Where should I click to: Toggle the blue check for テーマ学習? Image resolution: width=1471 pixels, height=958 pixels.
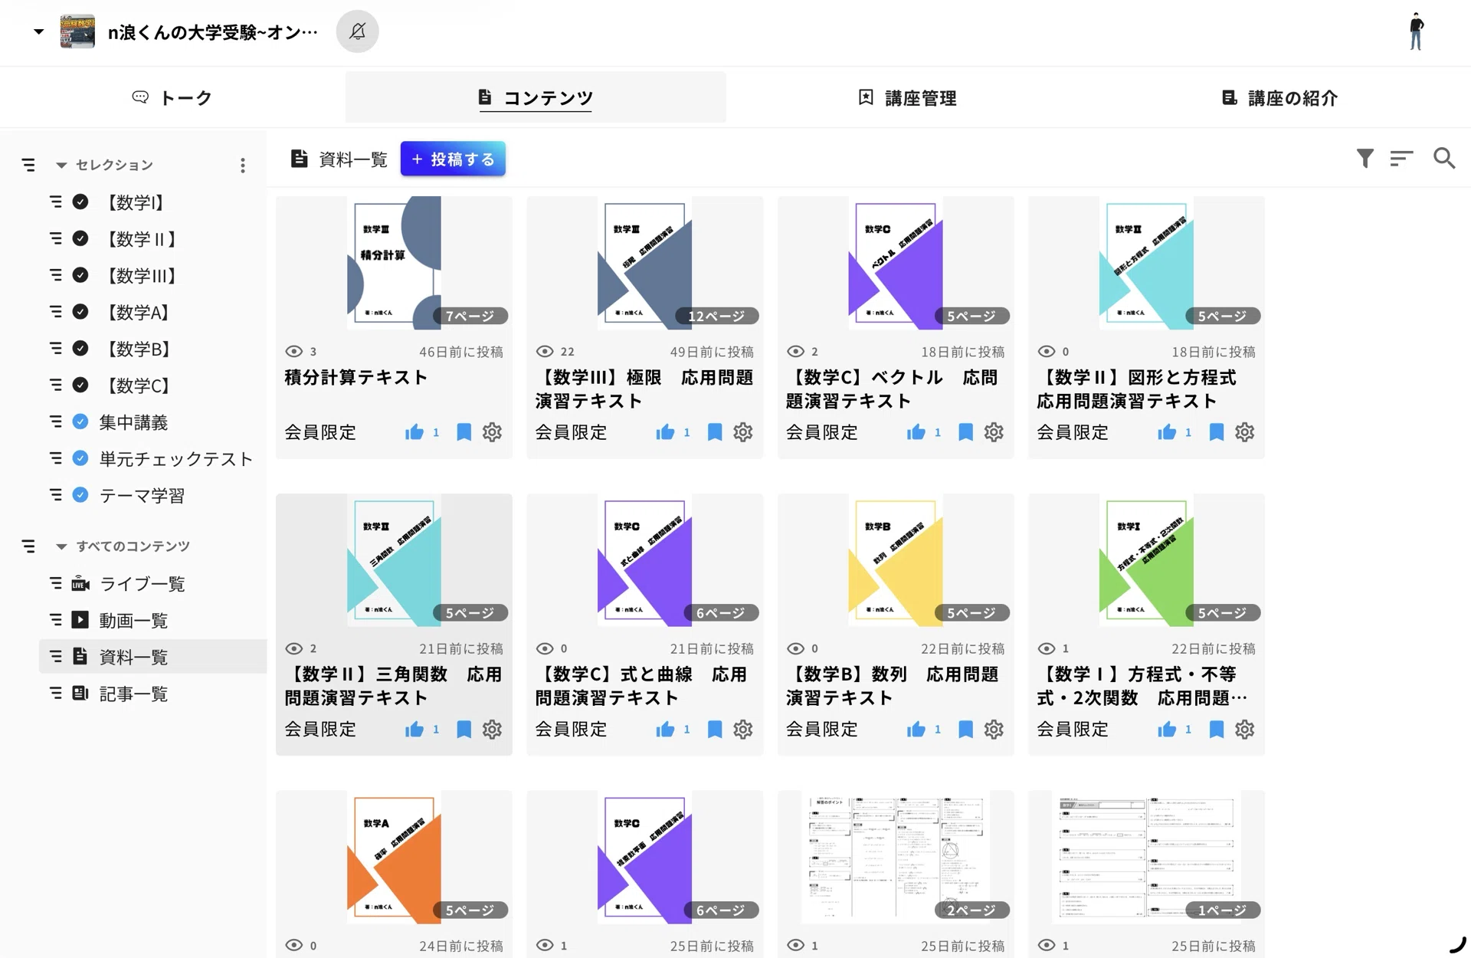pyautogui.click(x=80, y=495)
